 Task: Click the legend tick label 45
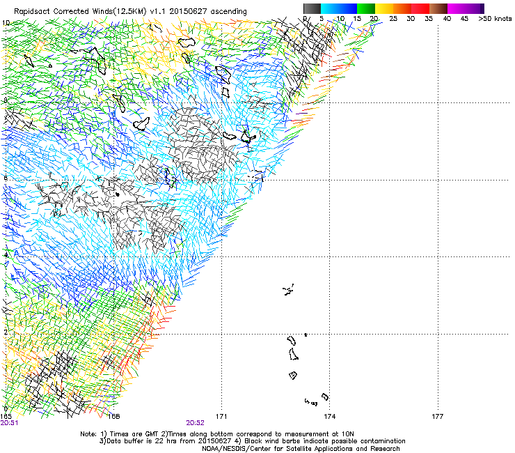(x=464, y=19)
